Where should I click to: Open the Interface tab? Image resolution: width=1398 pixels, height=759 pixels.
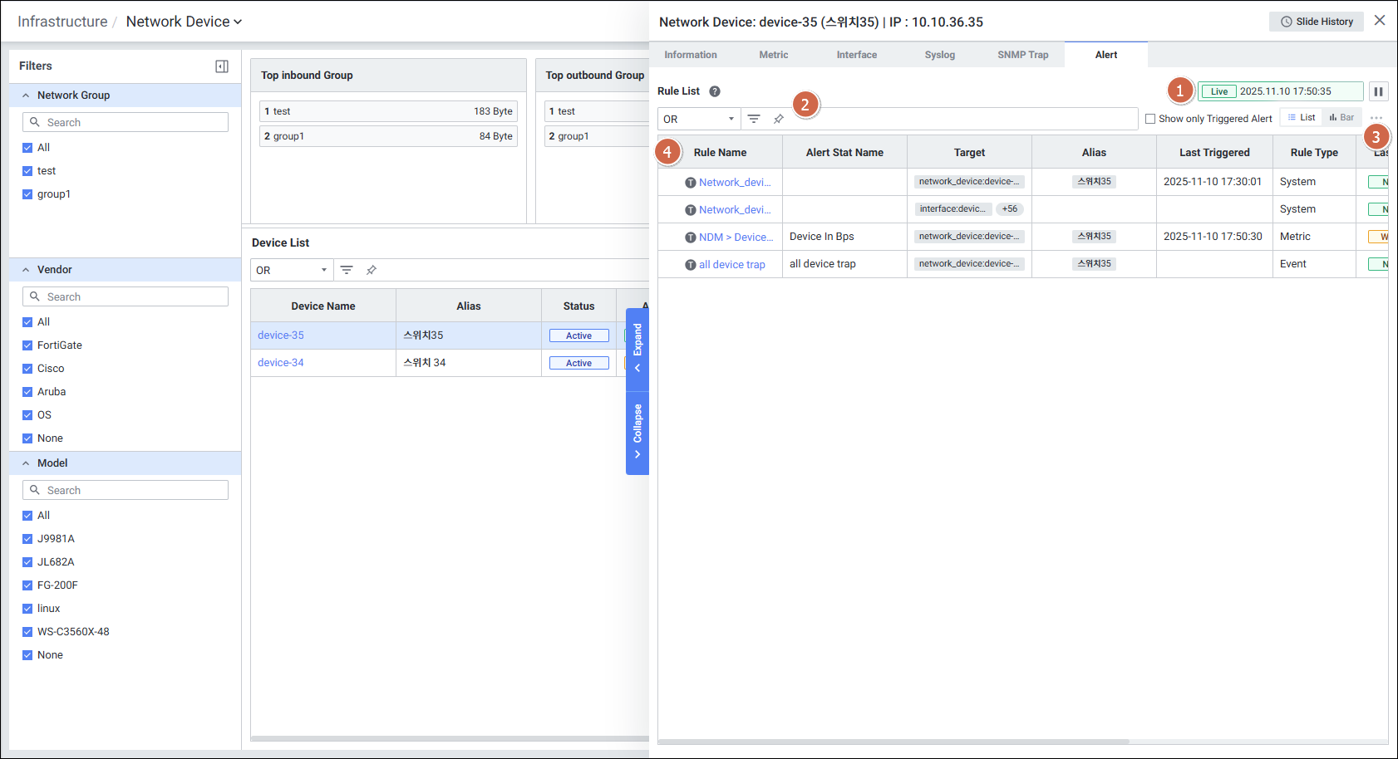856,55
